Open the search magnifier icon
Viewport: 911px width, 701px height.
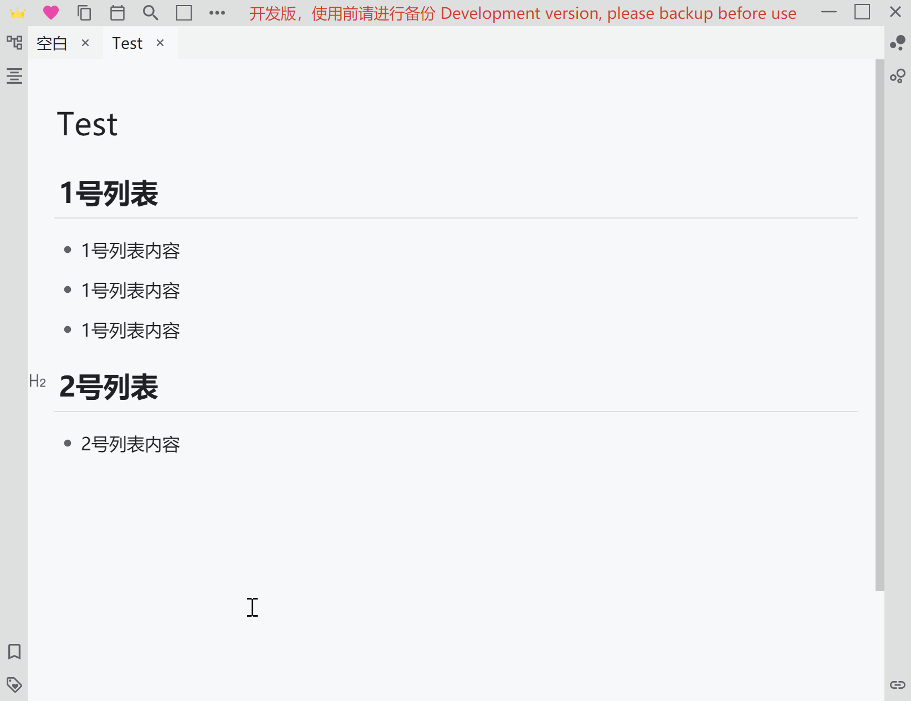151,13
